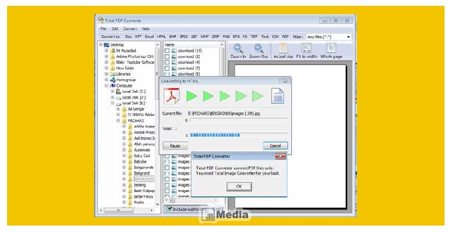Click the folder tree horizontal scrollbar
The height and width of the screenshot is (232, 451).
pyautogui.click(x=126, y=211)
